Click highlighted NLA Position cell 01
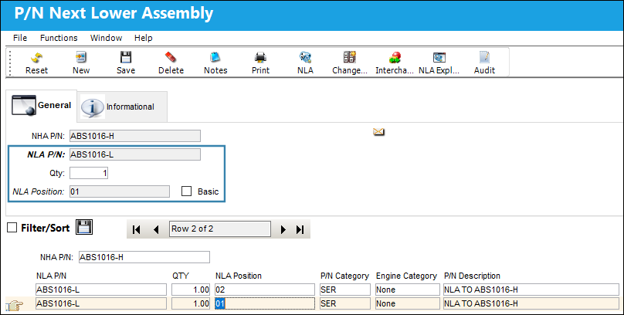This screenshot has width=624, height=315. 265,303
